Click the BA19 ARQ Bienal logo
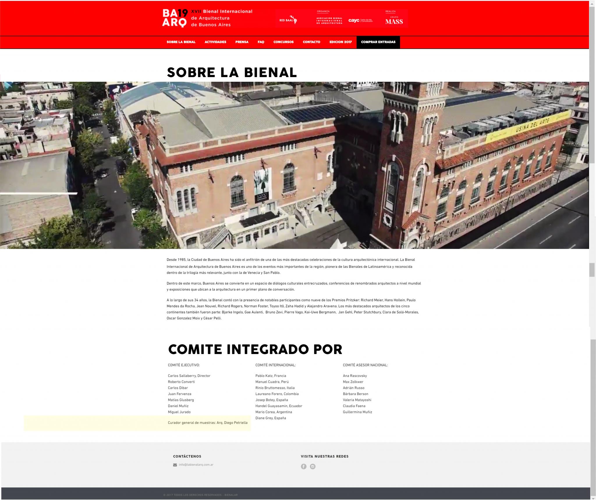Image resolution: width=596 pixels, height=500 pixels. (x=207, y=18)
